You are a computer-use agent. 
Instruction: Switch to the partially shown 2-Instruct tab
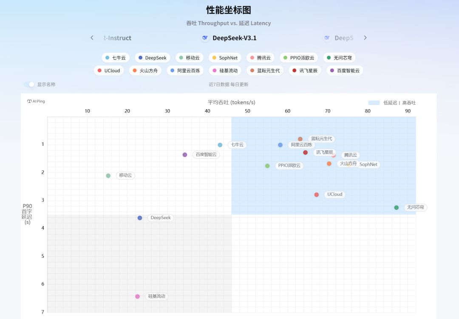(117, 38)
